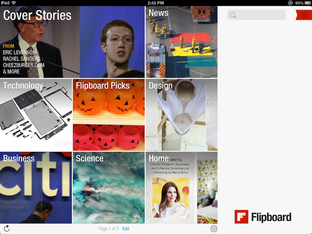Tap the Page 1 of 3 indicator
Image resolution: width=312 pixels, height=234 pixels.
tap(109, 229)
